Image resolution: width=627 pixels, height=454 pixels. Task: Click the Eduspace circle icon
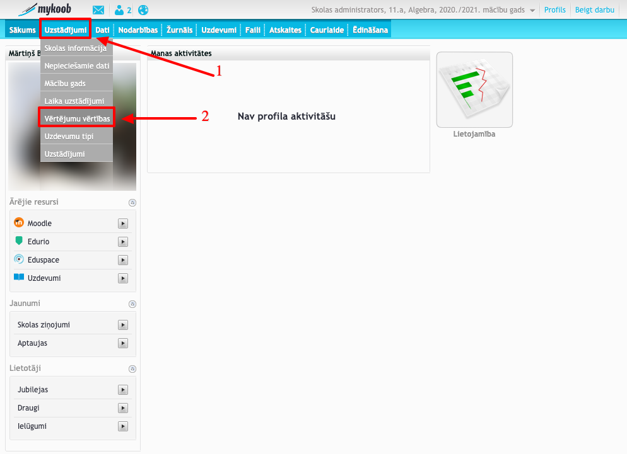pyautogui.click(x=19, y=259)
